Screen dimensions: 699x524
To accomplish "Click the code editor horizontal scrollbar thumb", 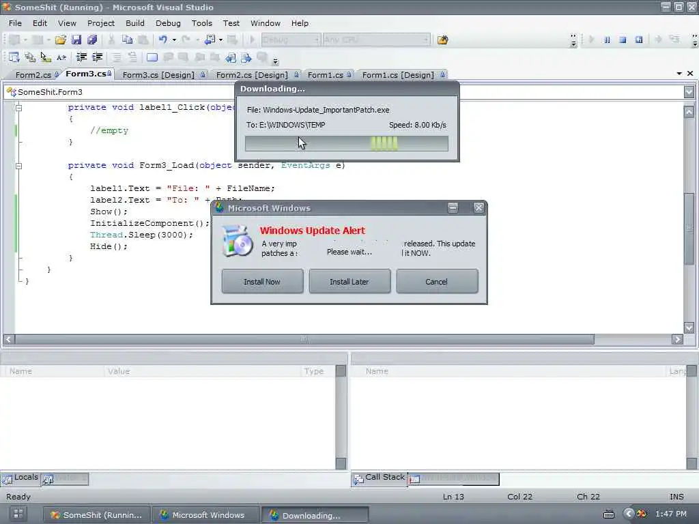I will coord(304,340).
